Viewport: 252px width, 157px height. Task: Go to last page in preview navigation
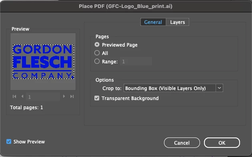[72, 96]
